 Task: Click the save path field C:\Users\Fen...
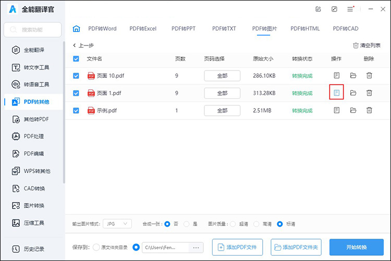(x=165, y=247)
